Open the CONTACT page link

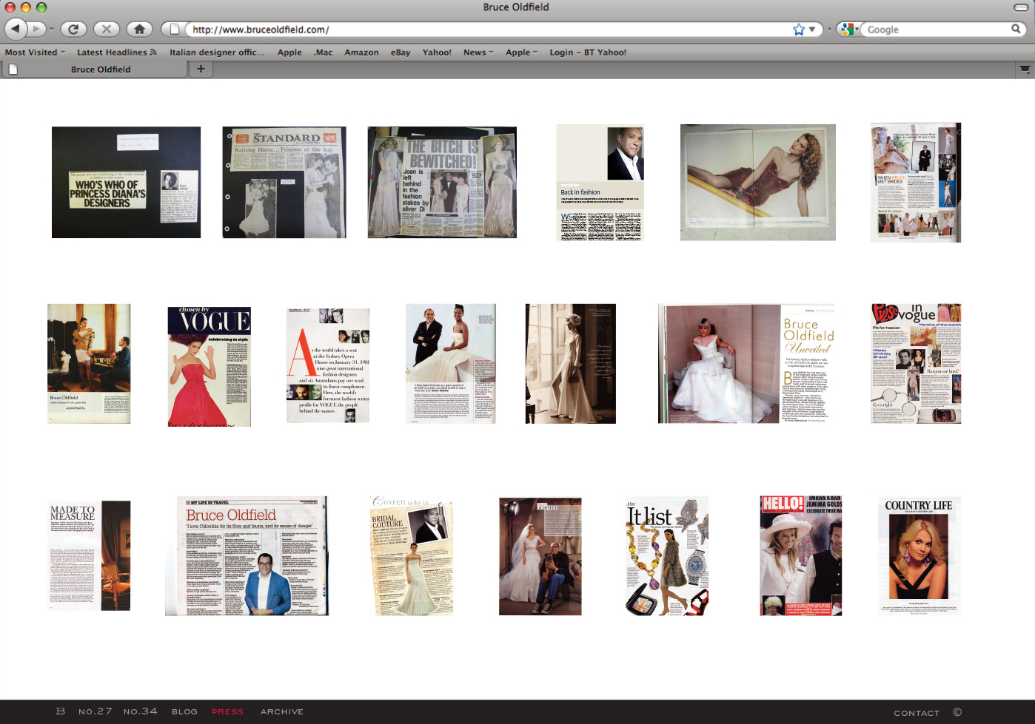[916, 713]
